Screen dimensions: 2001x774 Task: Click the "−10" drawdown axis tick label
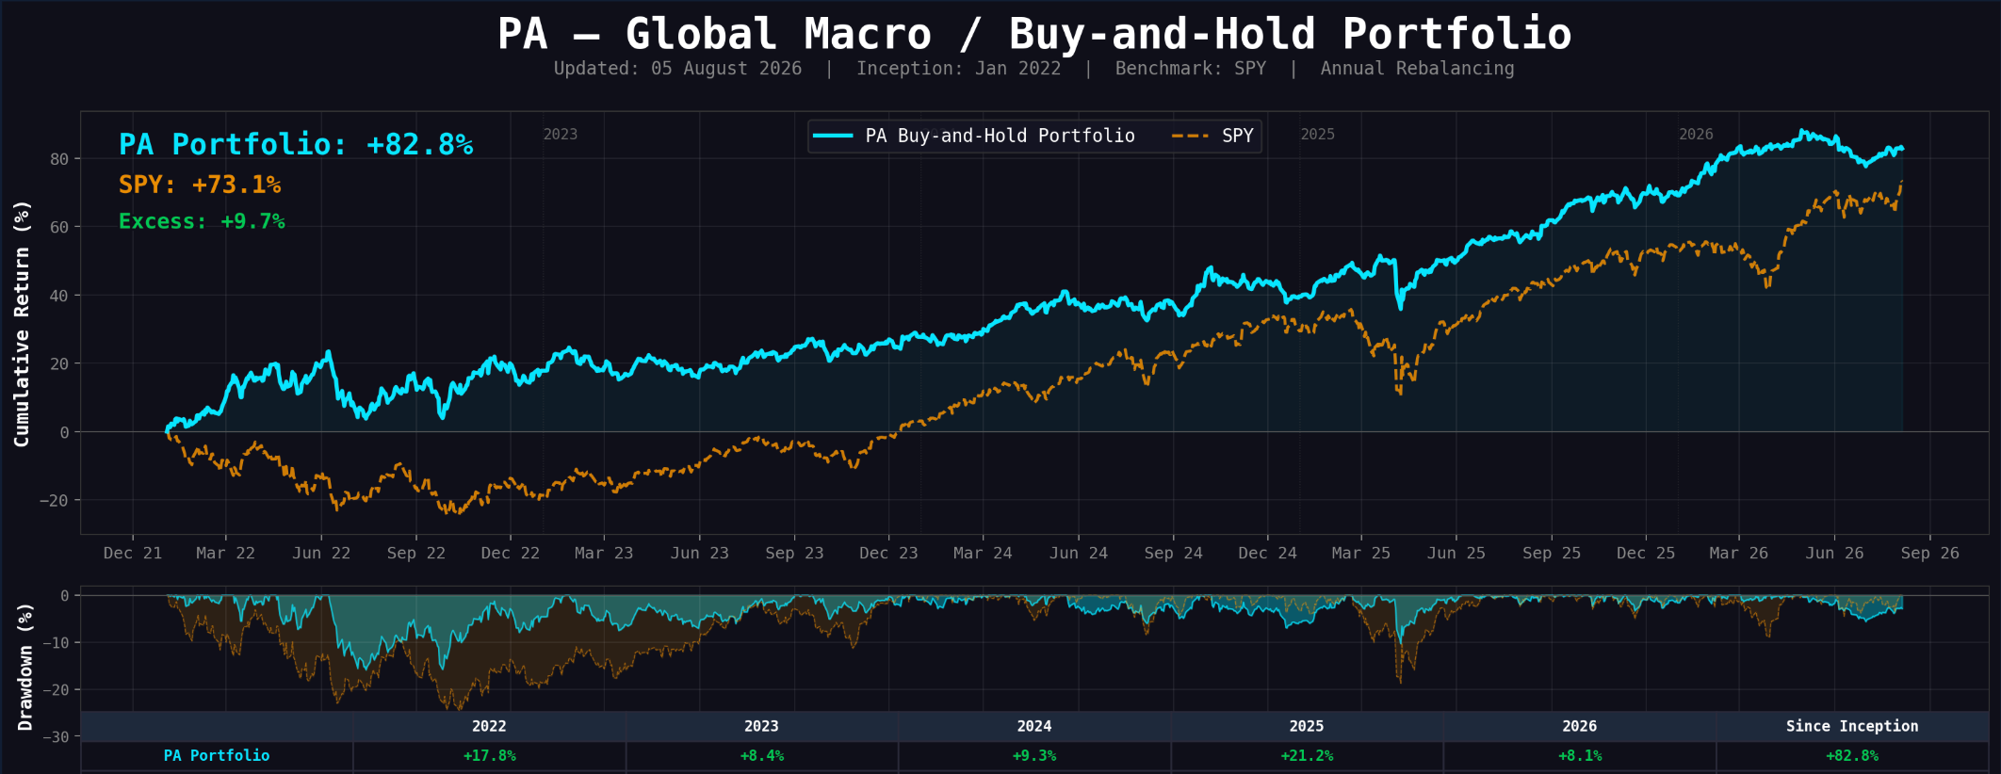click(54, 642)
